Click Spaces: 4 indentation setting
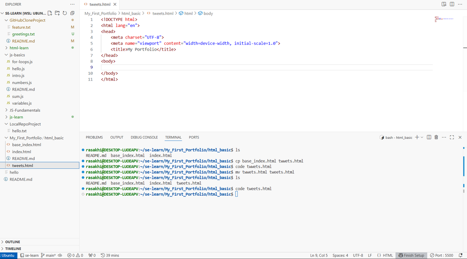The width and height of the screenshot is (467, 259). tap(341, 255)
